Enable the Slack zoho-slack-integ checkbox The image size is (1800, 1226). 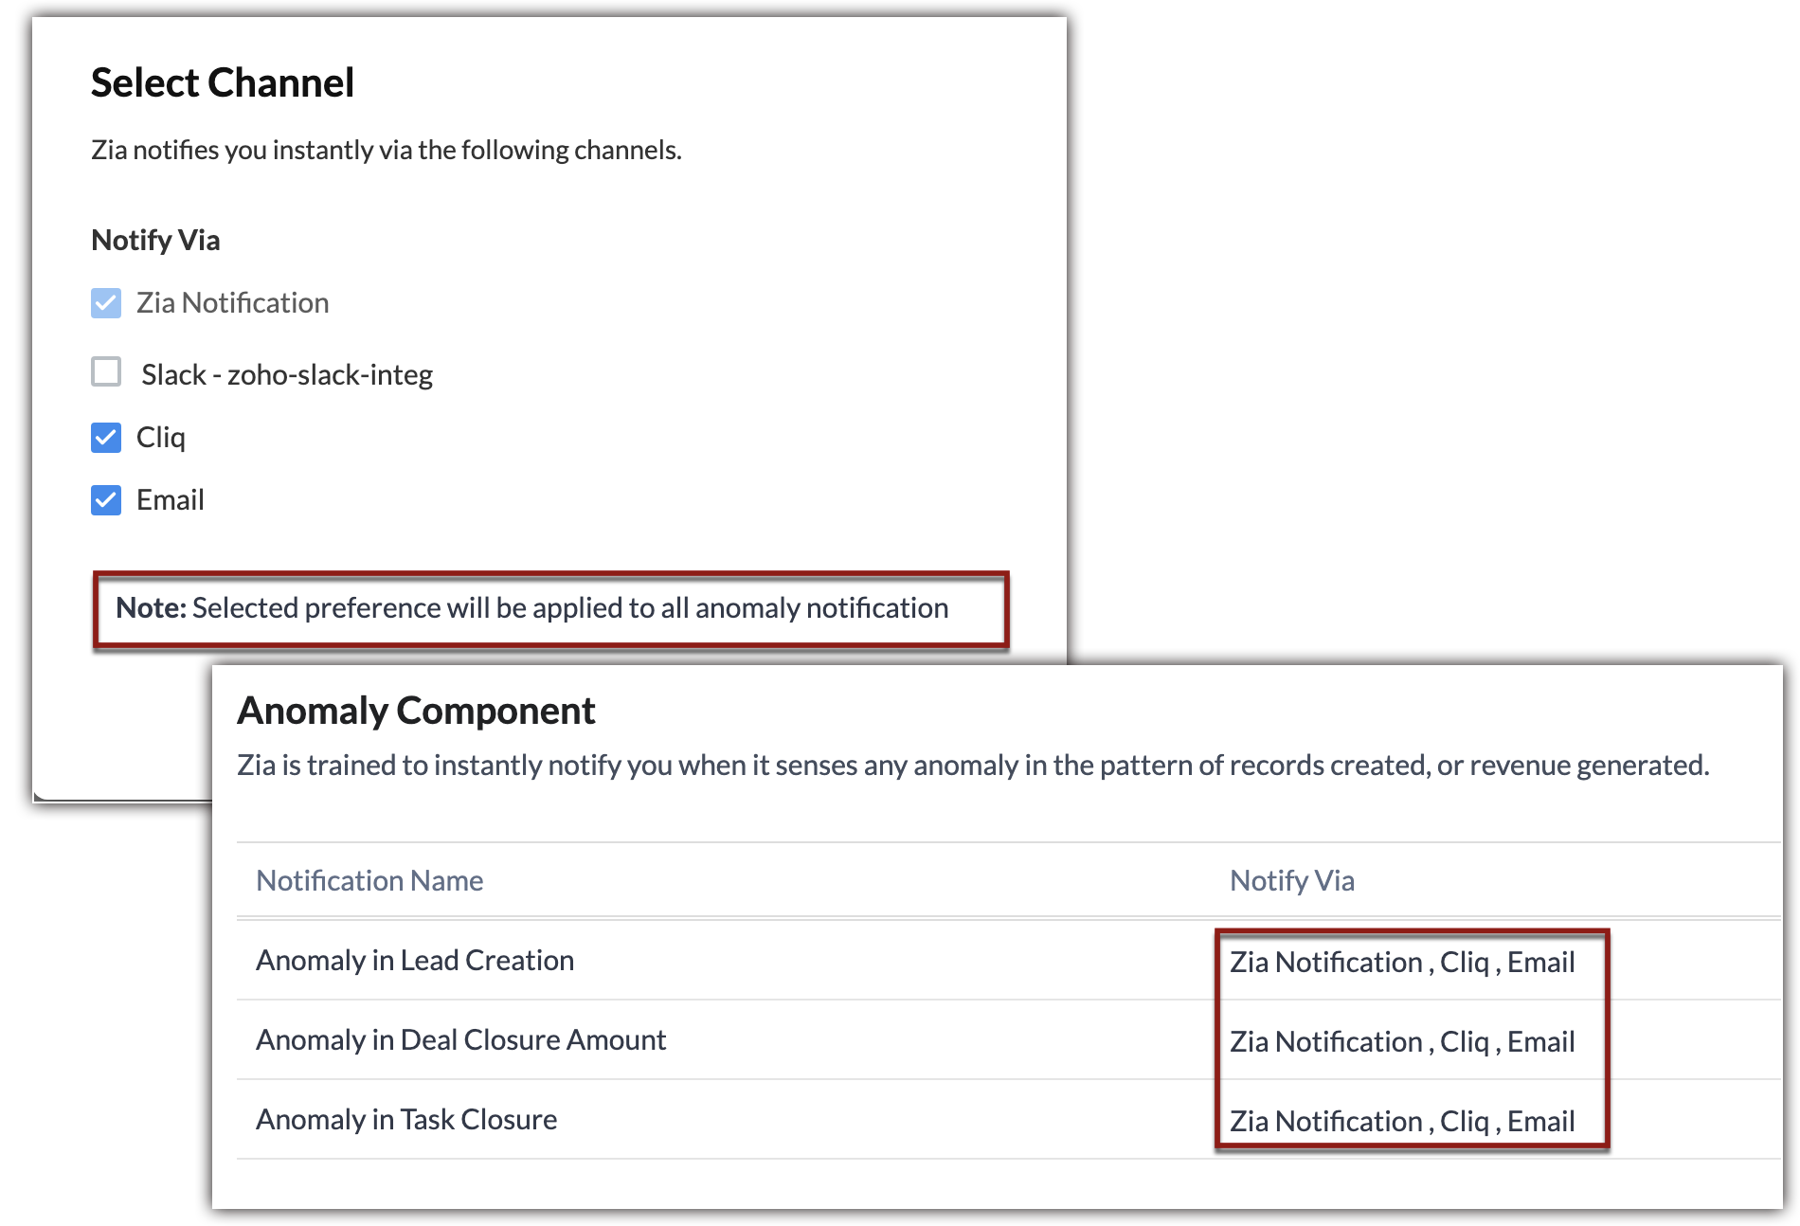pyautogui.click(x=106, y=371)
